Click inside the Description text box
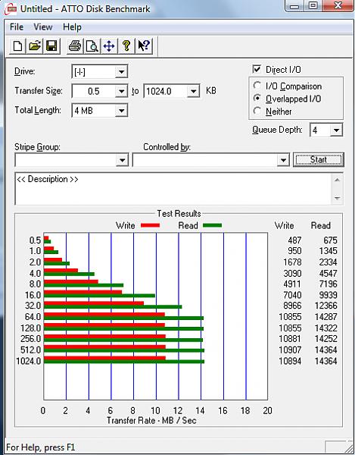 (173, 189)
